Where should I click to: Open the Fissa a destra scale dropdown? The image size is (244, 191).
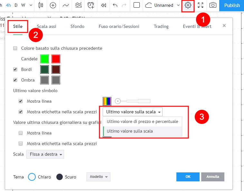pos(45,154)
